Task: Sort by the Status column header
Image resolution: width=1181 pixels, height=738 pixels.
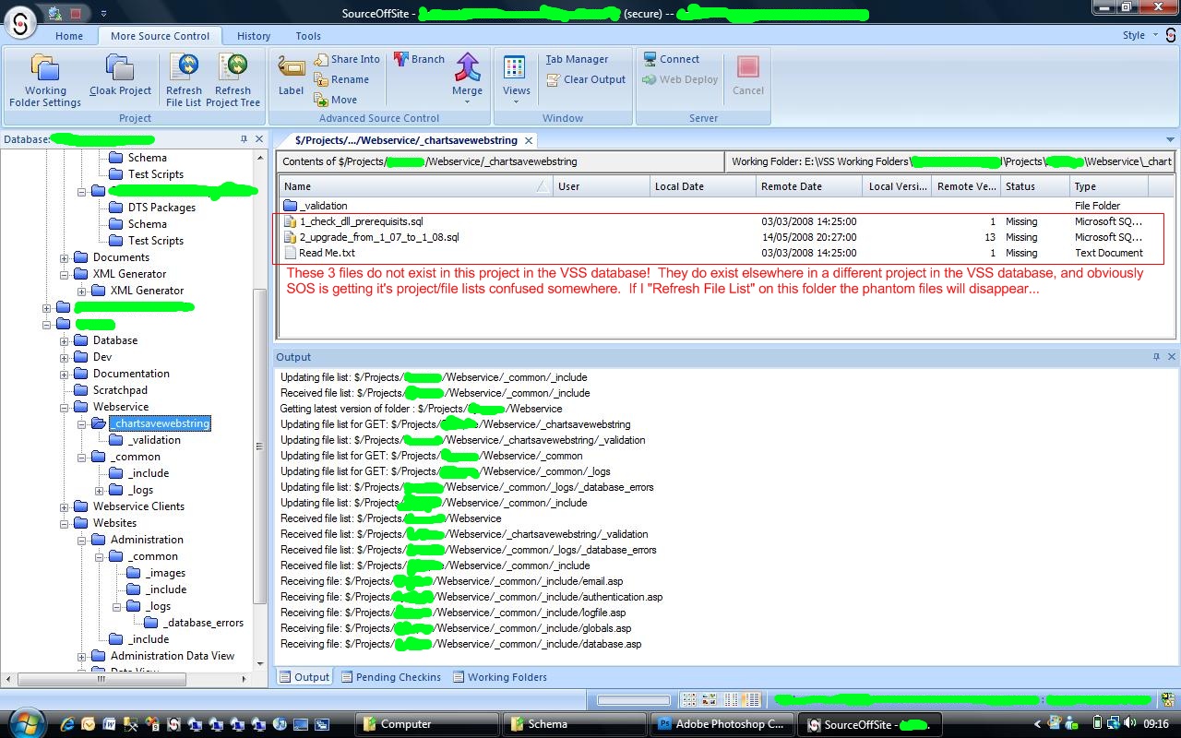Action: click(1034, 186)
